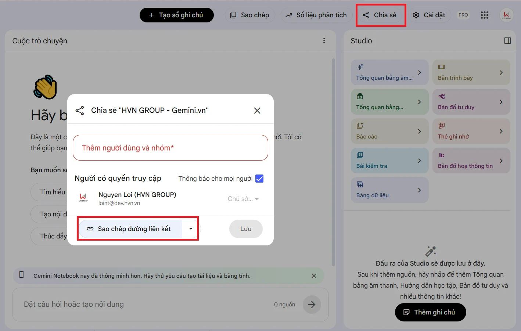Click the Thẻ ghi nhớ flashcard icon

click(442, 126)
